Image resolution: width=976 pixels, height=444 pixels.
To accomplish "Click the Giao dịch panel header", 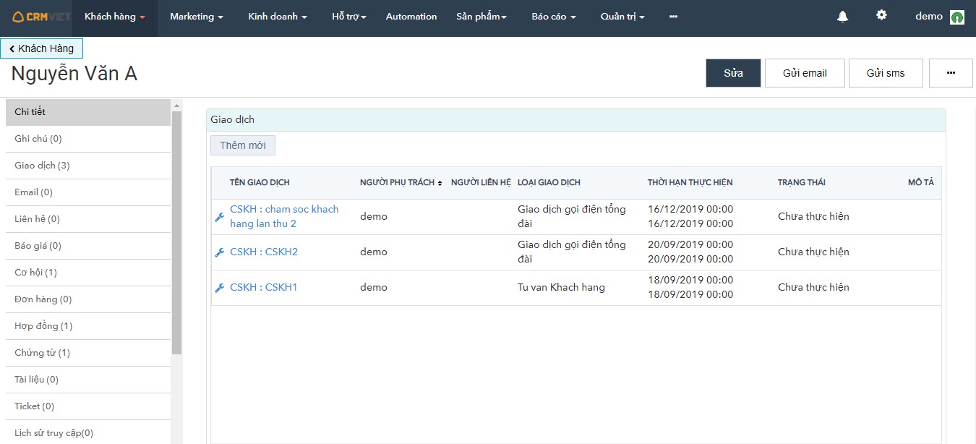I will coord(575,119).
